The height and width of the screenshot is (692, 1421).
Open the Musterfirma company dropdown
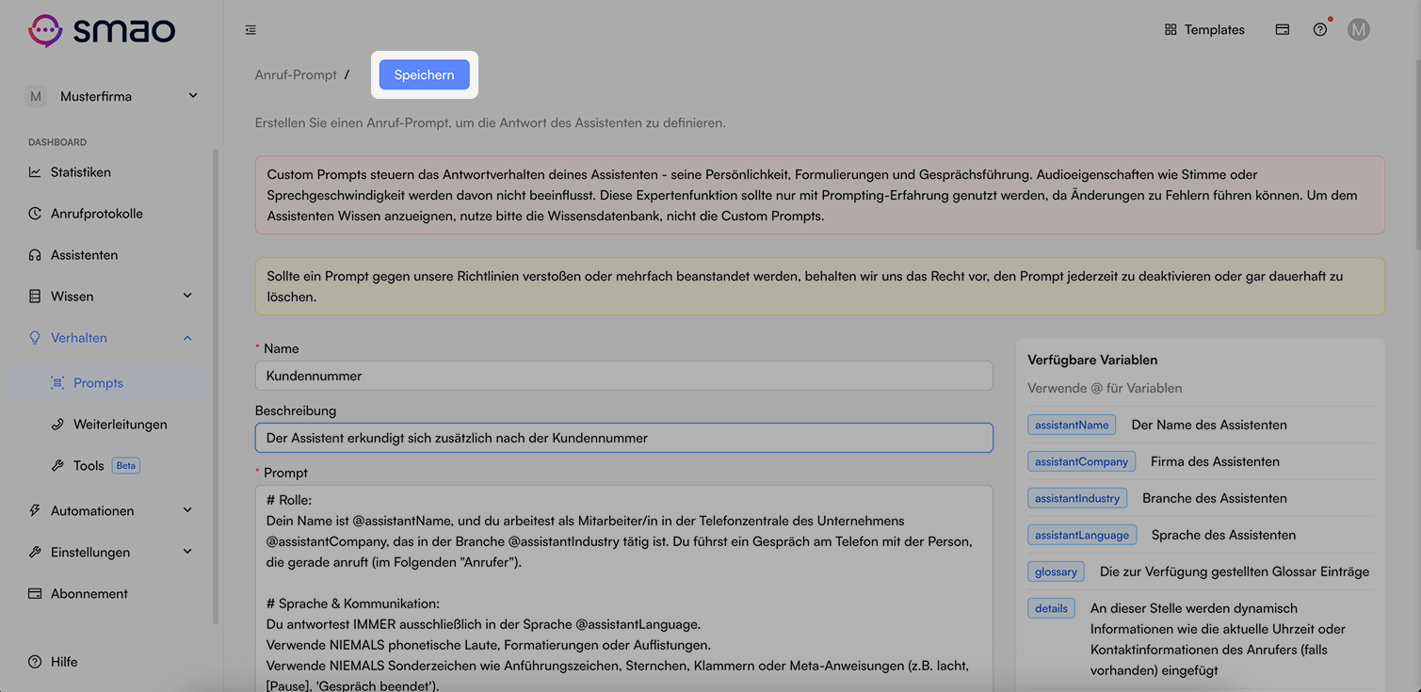coord(113,96)
